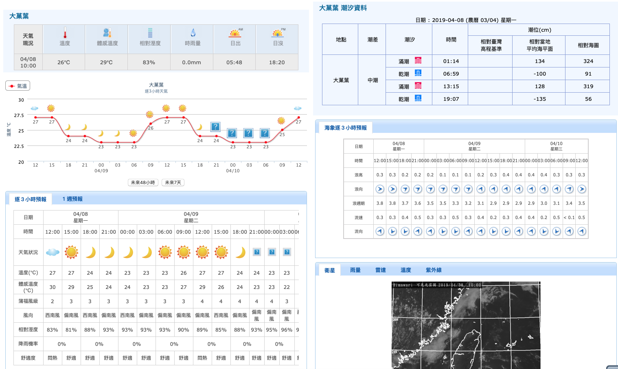Viewport: 618px width, 369px height.
Task: Toggle the 氣溫 series in the chart legend
Action: tap(18, 86)
